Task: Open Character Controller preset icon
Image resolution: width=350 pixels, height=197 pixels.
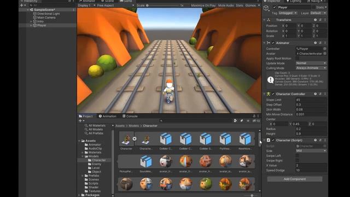Action: (x=320, y=94)
